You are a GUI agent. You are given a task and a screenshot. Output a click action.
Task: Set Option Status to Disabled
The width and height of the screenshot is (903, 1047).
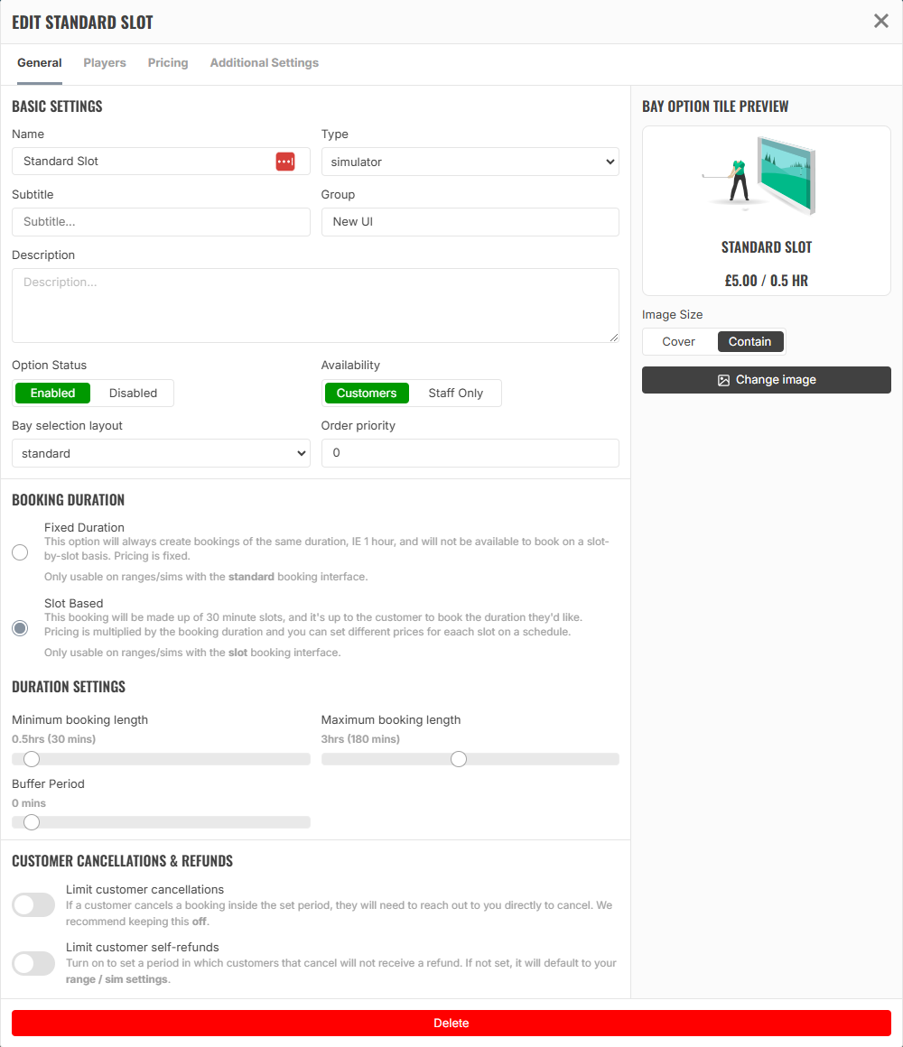pos(133,394)
